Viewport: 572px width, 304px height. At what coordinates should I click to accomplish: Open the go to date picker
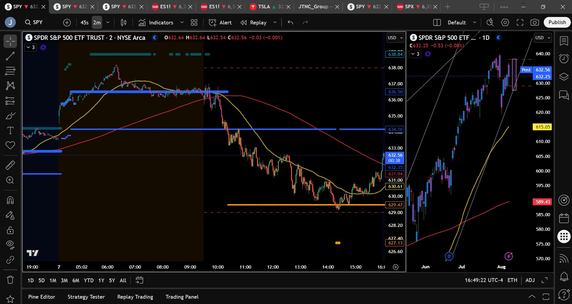click(139, 280)
